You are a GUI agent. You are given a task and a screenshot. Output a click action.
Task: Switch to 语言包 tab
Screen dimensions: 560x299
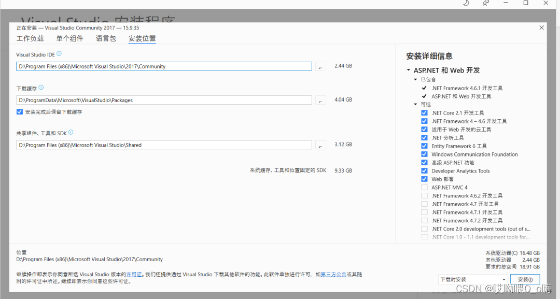click(106, 38)
